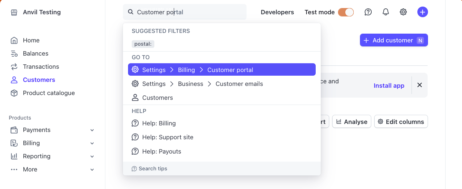
Task: Dismiss the install app banner
Action: [x=420, y=85]
